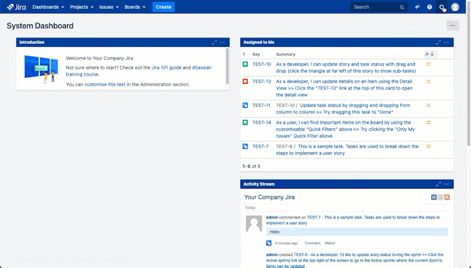Open the Jira 101 guide link
The height and width of the screenshot is (268, 471).
pyautogui.click(x=167, y=68)
